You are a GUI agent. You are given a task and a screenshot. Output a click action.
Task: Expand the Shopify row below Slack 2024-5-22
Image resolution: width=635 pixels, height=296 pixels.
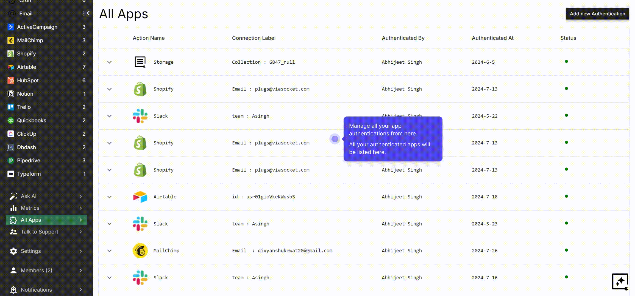pos(109,143)
